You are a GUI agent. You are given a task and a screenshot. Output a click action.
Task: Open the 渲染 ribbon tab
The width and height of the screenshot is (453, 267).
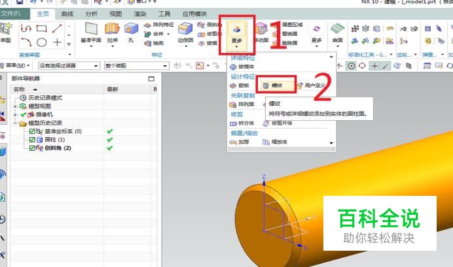point(140,14)
